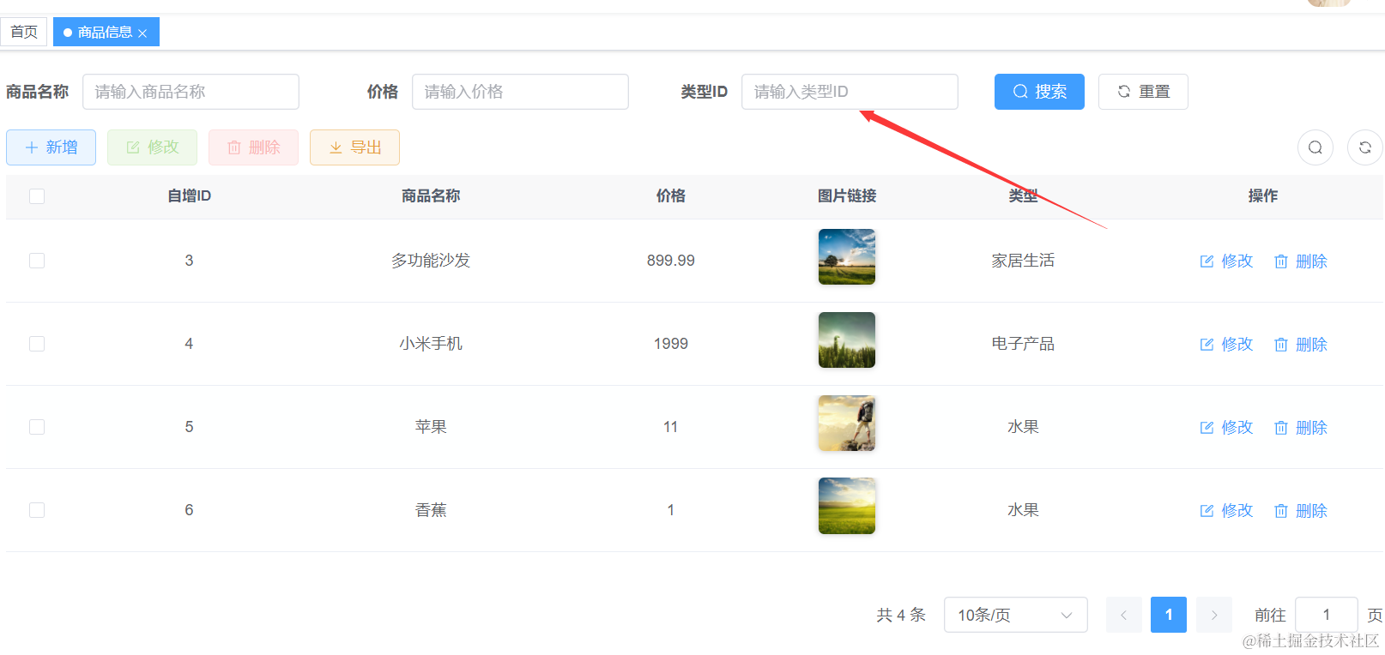Click the 多功能沙发 product image thumbnail
Viewport: 1385px width, 655px height.
click(846, 256)
